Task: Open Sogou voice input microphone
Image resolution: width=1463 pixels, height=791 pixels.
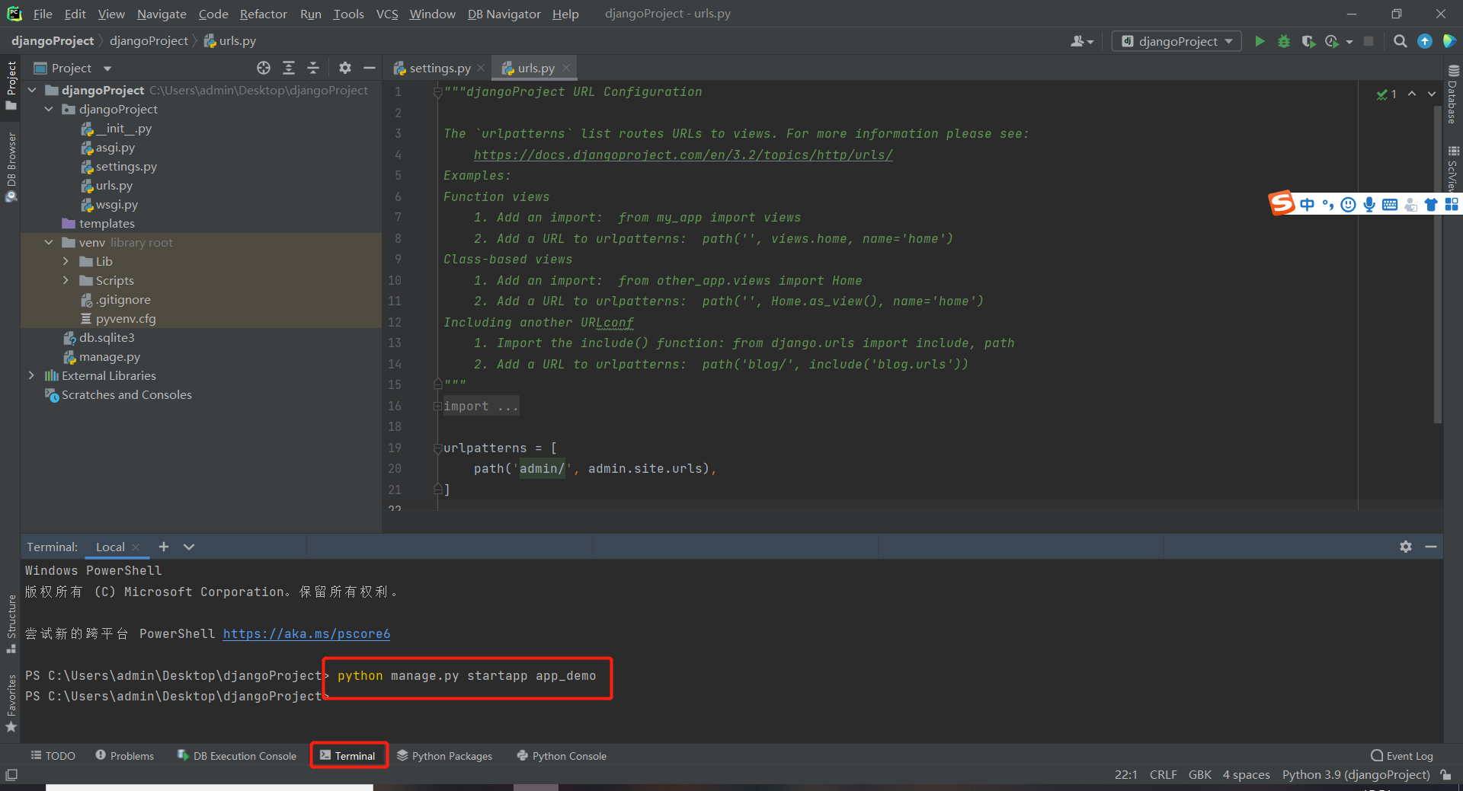Action: pyautogui.click(x=1369, y=204)
